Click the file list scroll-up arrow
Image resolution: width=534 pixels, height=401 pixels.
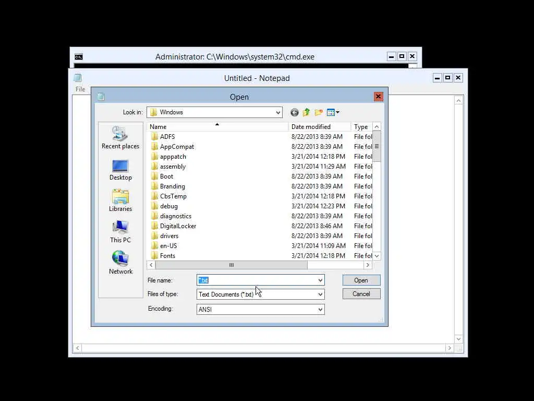(377, 126)
